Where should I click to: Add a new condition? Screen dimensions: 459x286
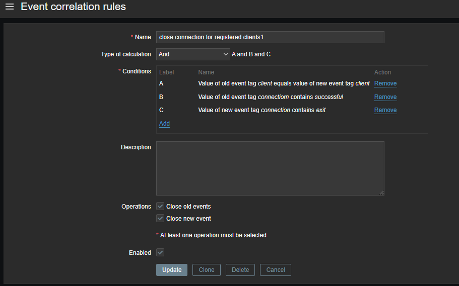tap(164, 124)
